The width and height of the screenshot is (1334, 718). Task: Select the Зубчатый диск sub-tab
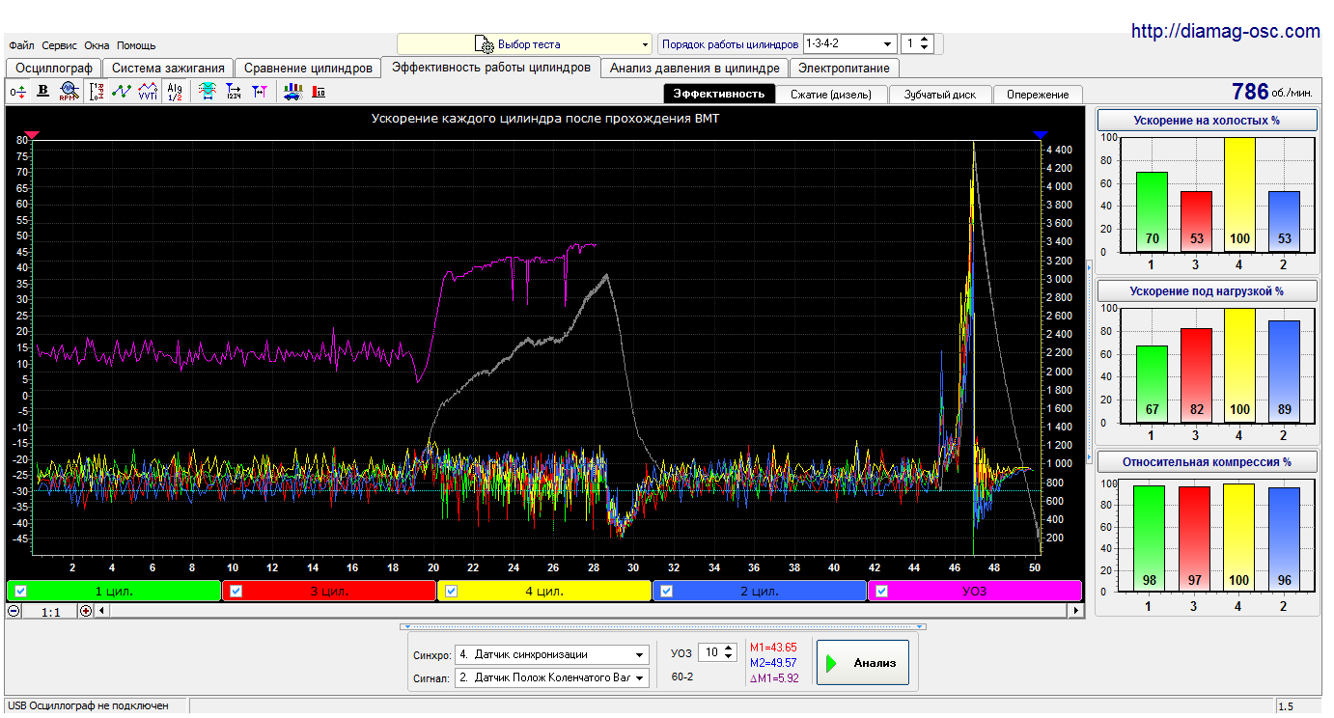[940, 95]
